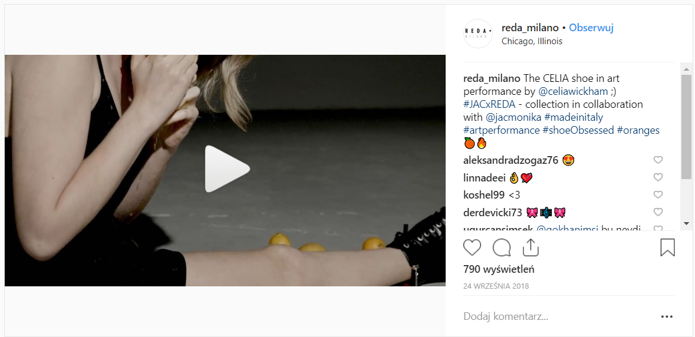This screenshot has width=695, height=337.
Task: Play the video with the center play button
Action: point(228,168)
